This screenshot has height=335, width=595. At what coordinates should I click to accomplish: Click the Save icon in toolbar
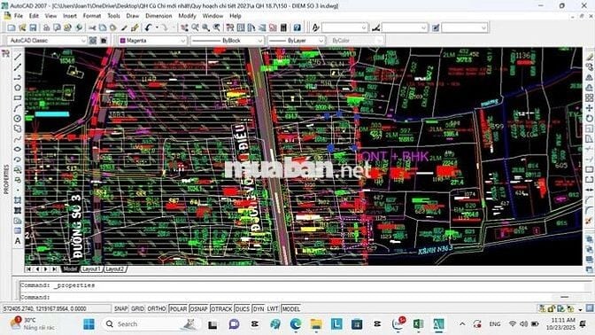[x=33, y=27]
